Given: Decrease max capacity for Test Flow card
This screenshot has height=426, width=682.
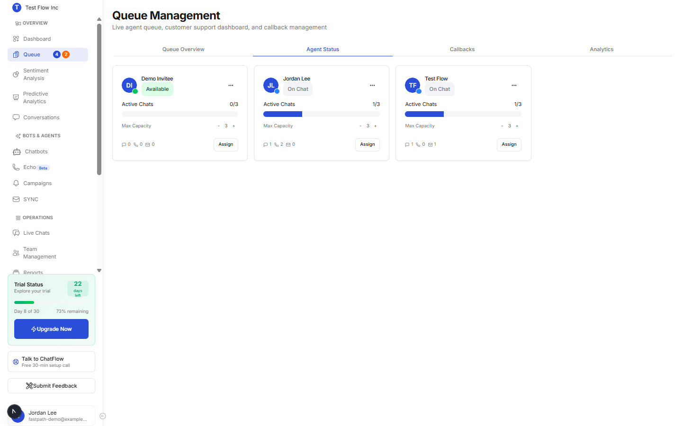Looking at the screenshot, I should [502, 126].
